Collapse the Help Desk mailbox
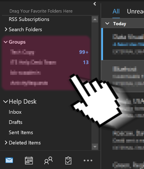Screen dimensions: 144x169 5,102
